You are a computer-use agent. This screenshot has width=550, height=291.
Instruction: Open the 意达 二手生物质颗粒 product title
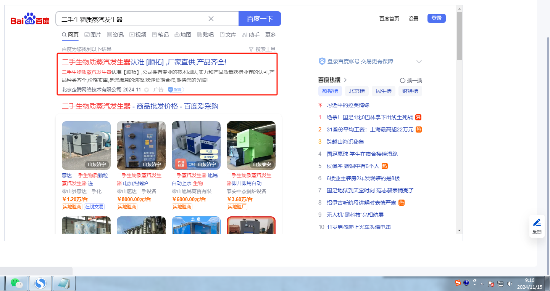click(x=85, y=179)
